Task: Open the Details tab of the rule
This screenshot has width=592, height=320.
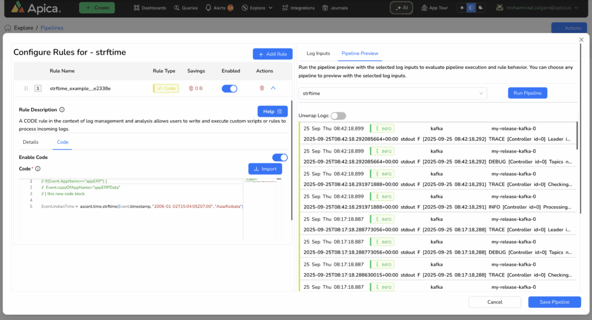Action: click(x=31, y=142)
